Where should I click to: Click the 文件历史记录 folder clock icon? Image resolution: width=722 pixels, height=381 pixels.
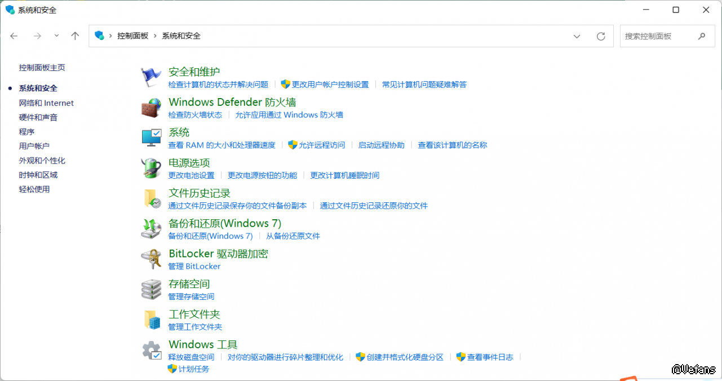click(x=151, y=198)
